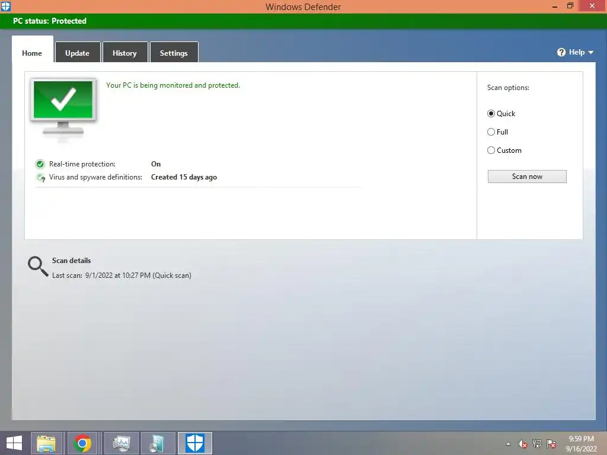Expand the Help dropdown arrow
This screenshot has height=455, width=607.
pos(591,52)
